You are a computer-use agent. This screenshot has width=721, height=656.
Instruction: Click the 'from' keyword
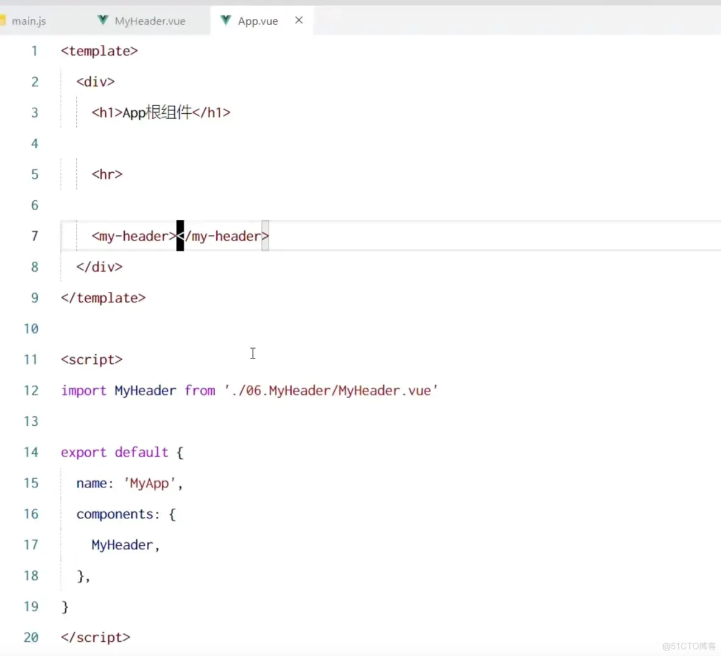200,391
